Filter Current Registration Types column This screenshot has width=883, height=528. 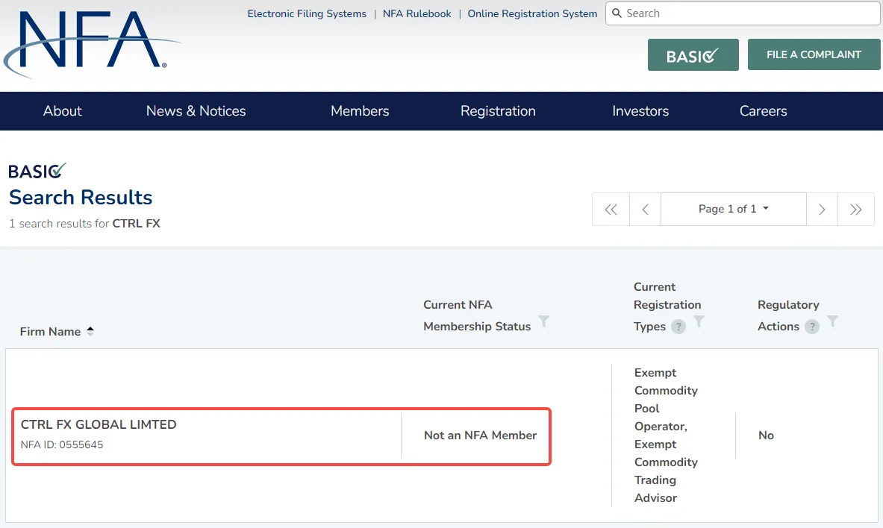(x=699, y=321)
